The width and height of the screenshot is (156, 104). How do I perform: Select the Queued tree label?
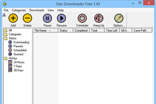(18, 54)
